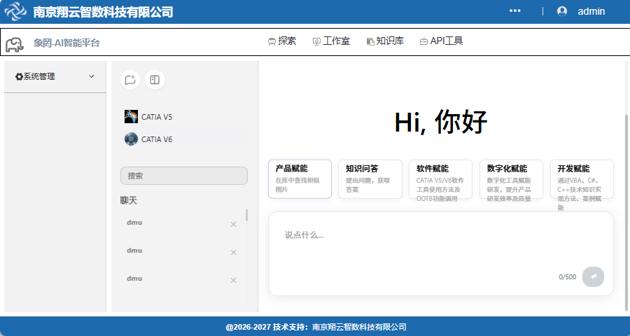Screen dimensions: 630x336
Task: Click the footer 技术支持 copyright text
Action: (x=316, y=327)
